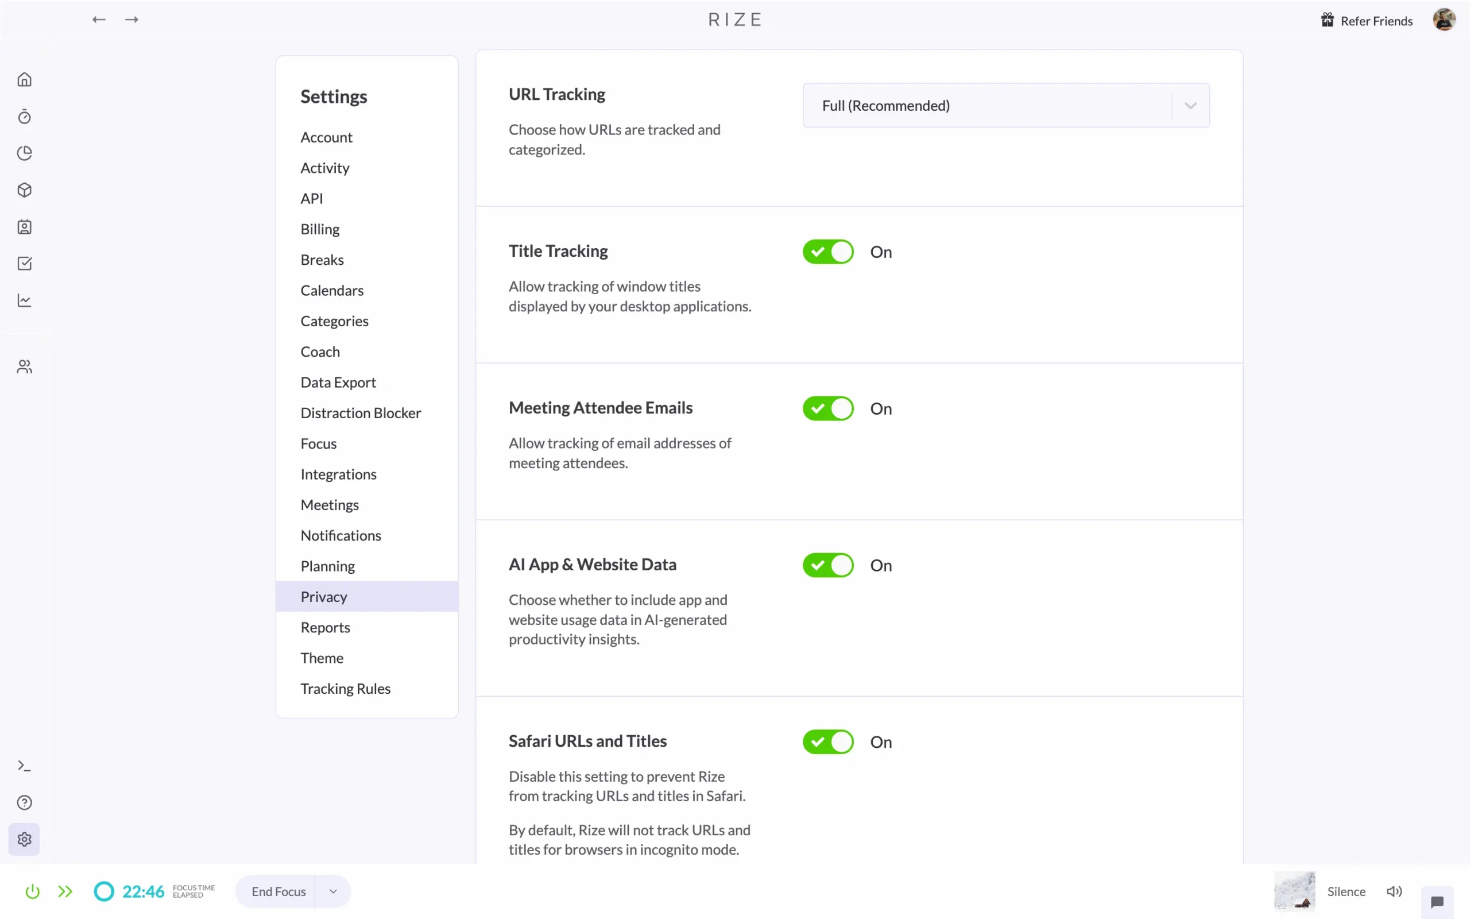Toggle AI App & Website Data switch
Image resolution: width=1470 pixels, height=919 pixels.
pyautogui.click(x=828, y=565)
